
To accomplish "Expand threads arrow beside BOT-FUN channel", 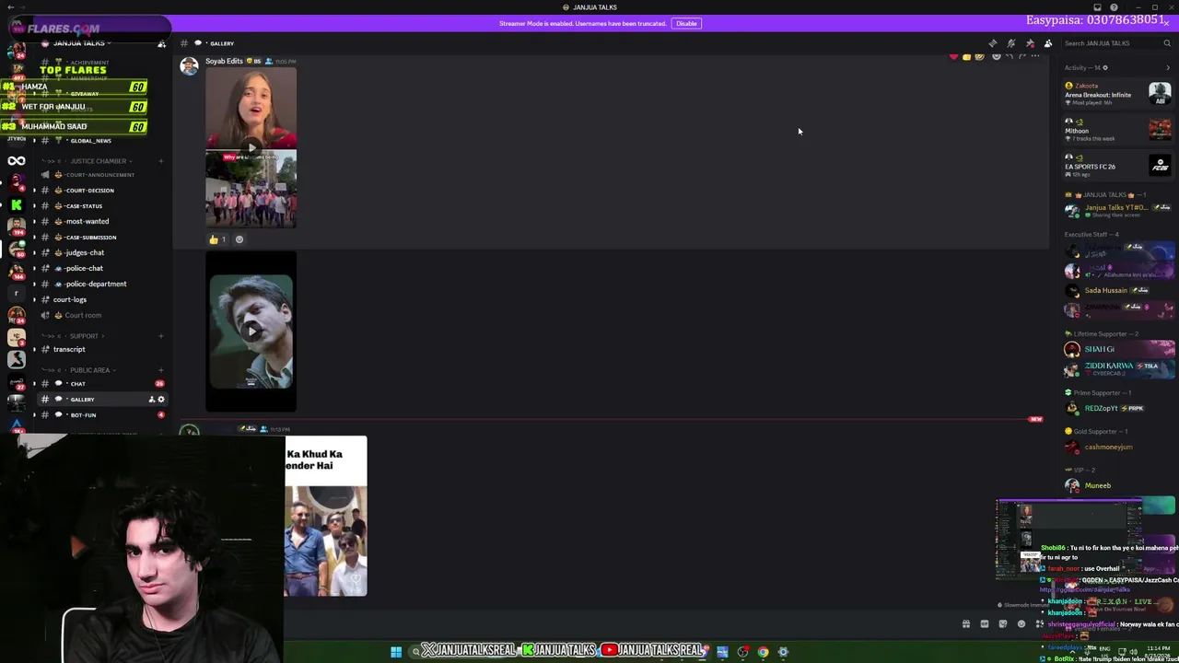I will point(34,414).
